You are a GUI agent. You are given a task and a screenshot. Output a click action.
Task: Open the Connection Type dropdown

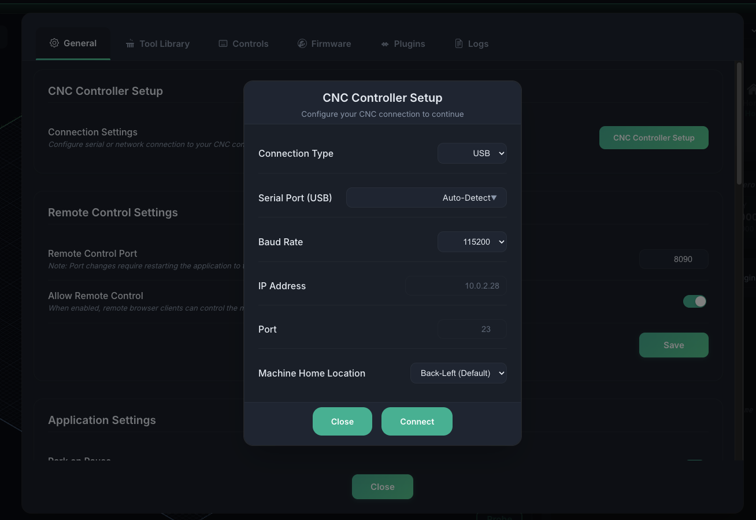tap(472, 153)
